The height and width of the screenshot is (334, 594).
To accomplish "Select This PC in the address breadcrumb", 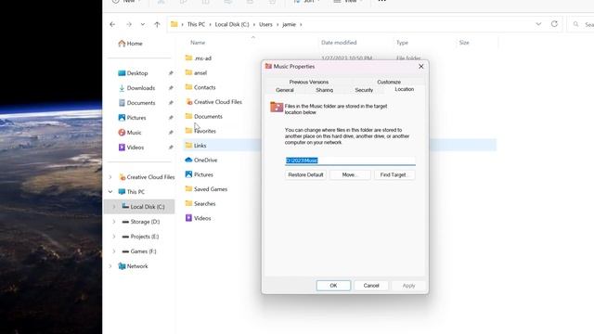I will pyautogui.click(x=196, y=24).
